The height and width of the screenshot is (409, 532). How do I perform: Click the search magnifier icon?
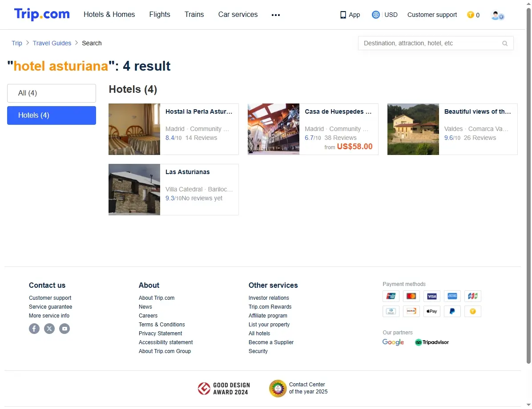coord(505,44)
